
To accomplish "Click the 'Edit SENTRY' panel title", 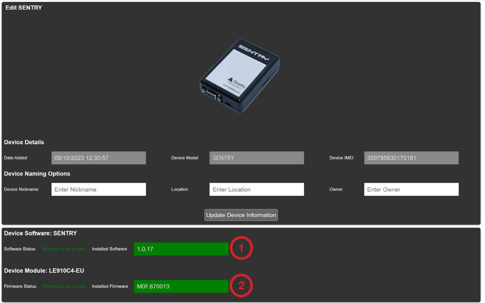I will pyautogui.click(x=24, y=8).
